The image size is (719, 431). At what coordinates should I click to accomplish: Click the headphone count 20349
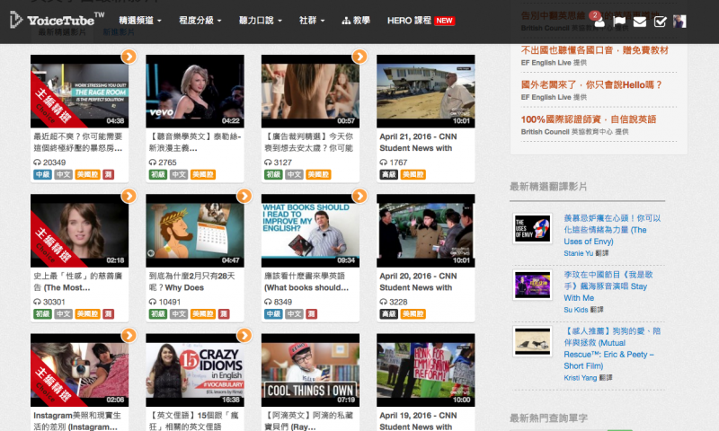point(49,163)
